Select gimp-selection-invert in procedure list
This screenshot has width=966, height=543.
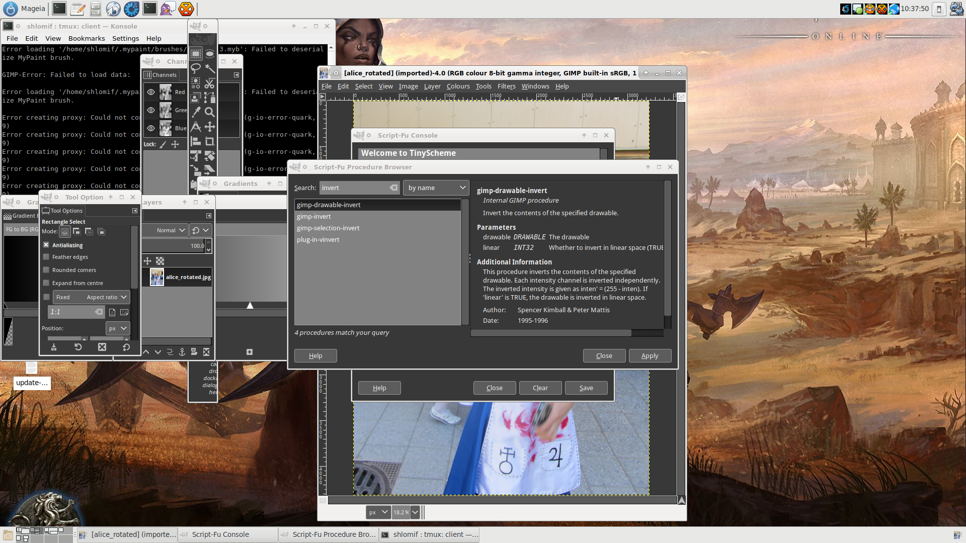click(x=377, y=228)
